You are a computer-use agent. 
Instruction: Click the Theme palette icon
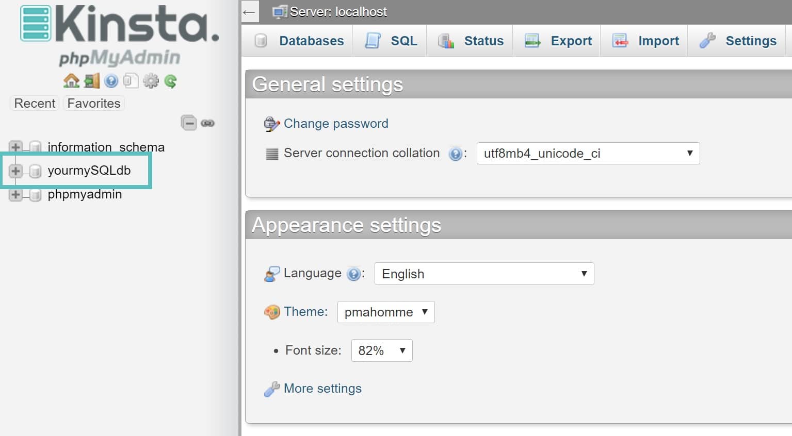tap(272, 312)
